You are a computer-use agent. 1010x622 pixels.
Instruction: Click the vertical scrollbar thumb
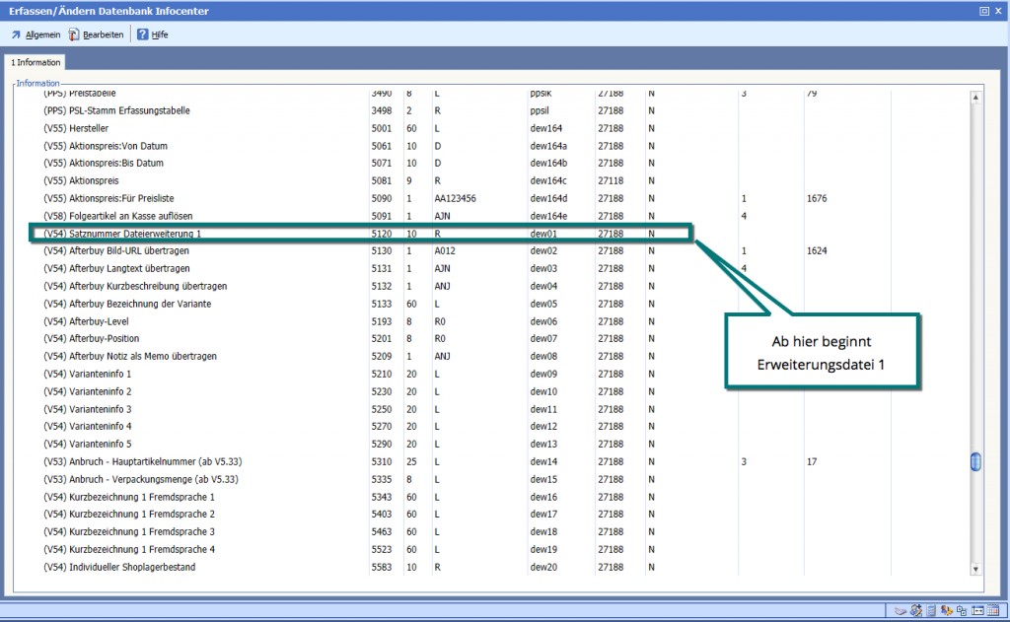pyautogui.click(x=975, y=461)
